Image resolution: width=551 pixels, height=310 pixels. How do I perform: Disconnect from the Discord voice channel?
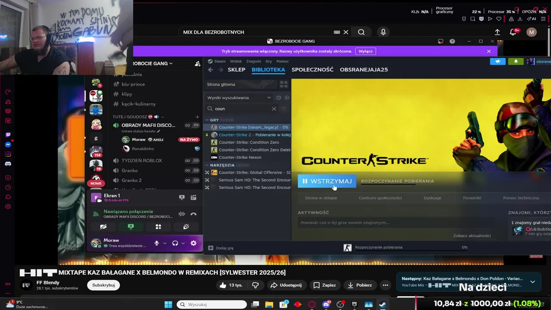193,214
